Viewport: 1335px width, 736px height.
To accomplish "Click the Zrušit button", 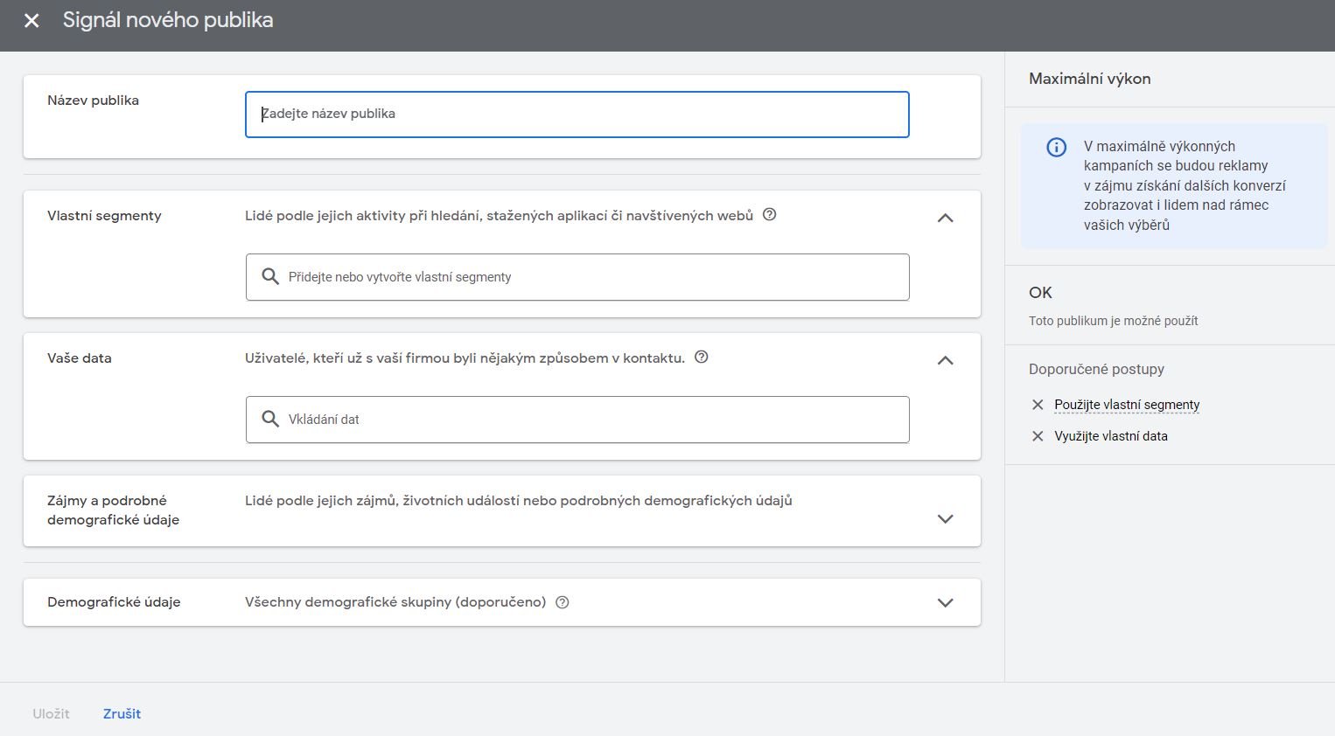I will point(122,713).
